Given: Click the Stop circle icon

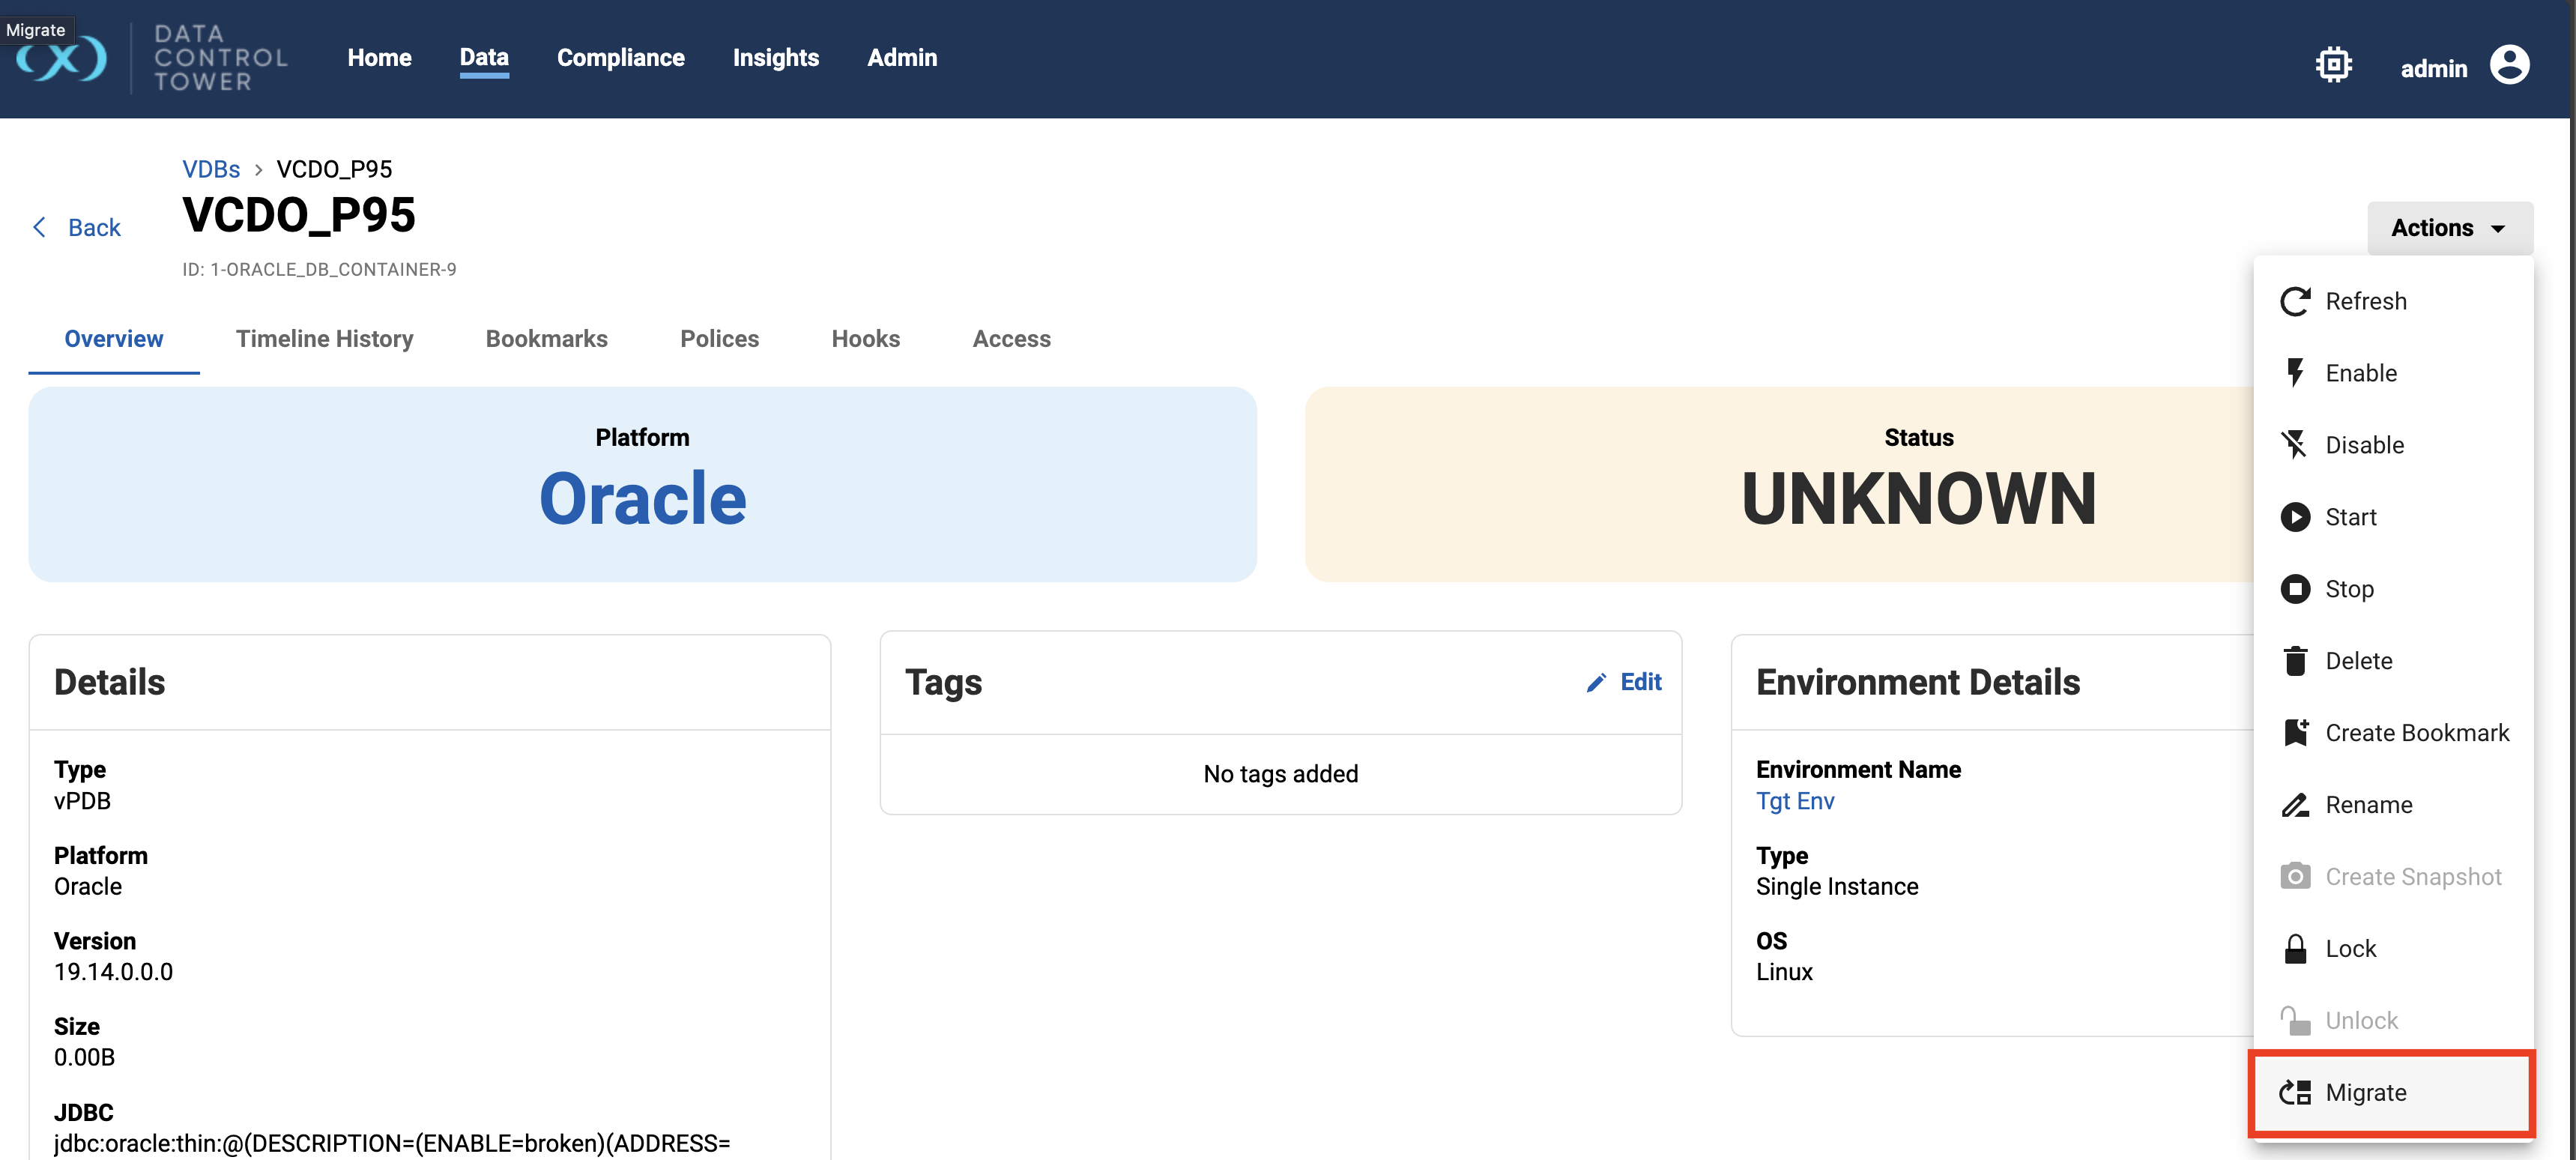Looking at the screenshot, I should click(2294, 589).
